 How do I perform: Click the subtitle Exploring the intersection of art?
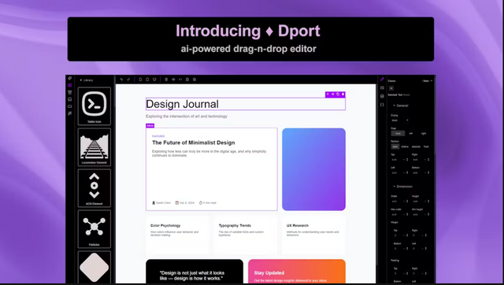[187, 117]
